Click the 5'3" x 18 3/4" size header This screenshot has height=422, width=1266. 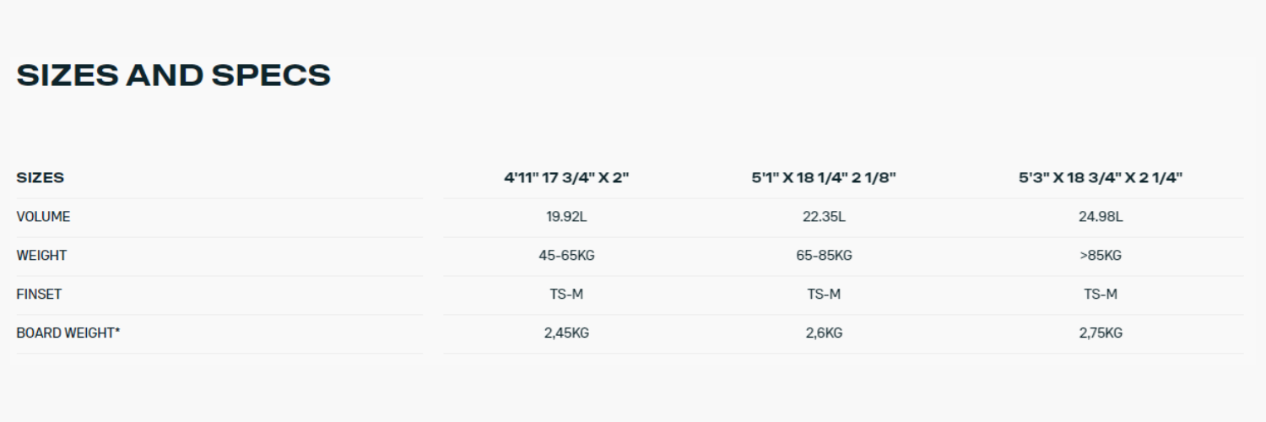point(1101,178)
